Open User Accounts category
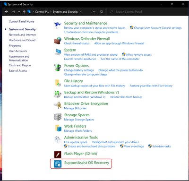This screenshot has height=181, width=189. [x=18, y=51]
